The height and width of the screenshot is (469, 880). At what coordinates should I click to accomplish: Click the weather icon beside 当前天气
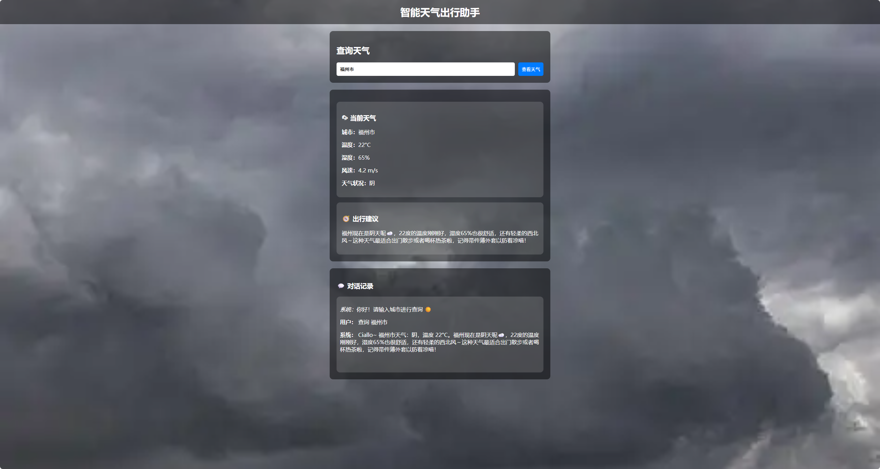(x=344, y=118)
